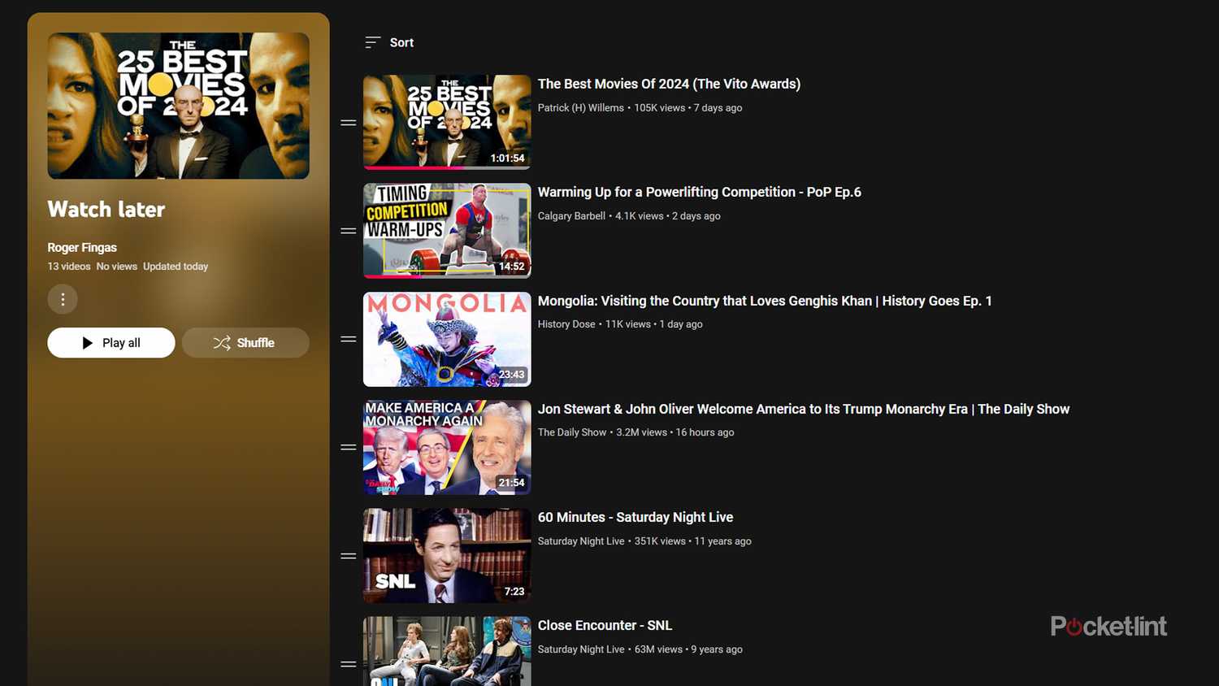Click the drag handle for 60 Minutes SNL
Viewport: 1219px width, 686px height.
point(348,555)
